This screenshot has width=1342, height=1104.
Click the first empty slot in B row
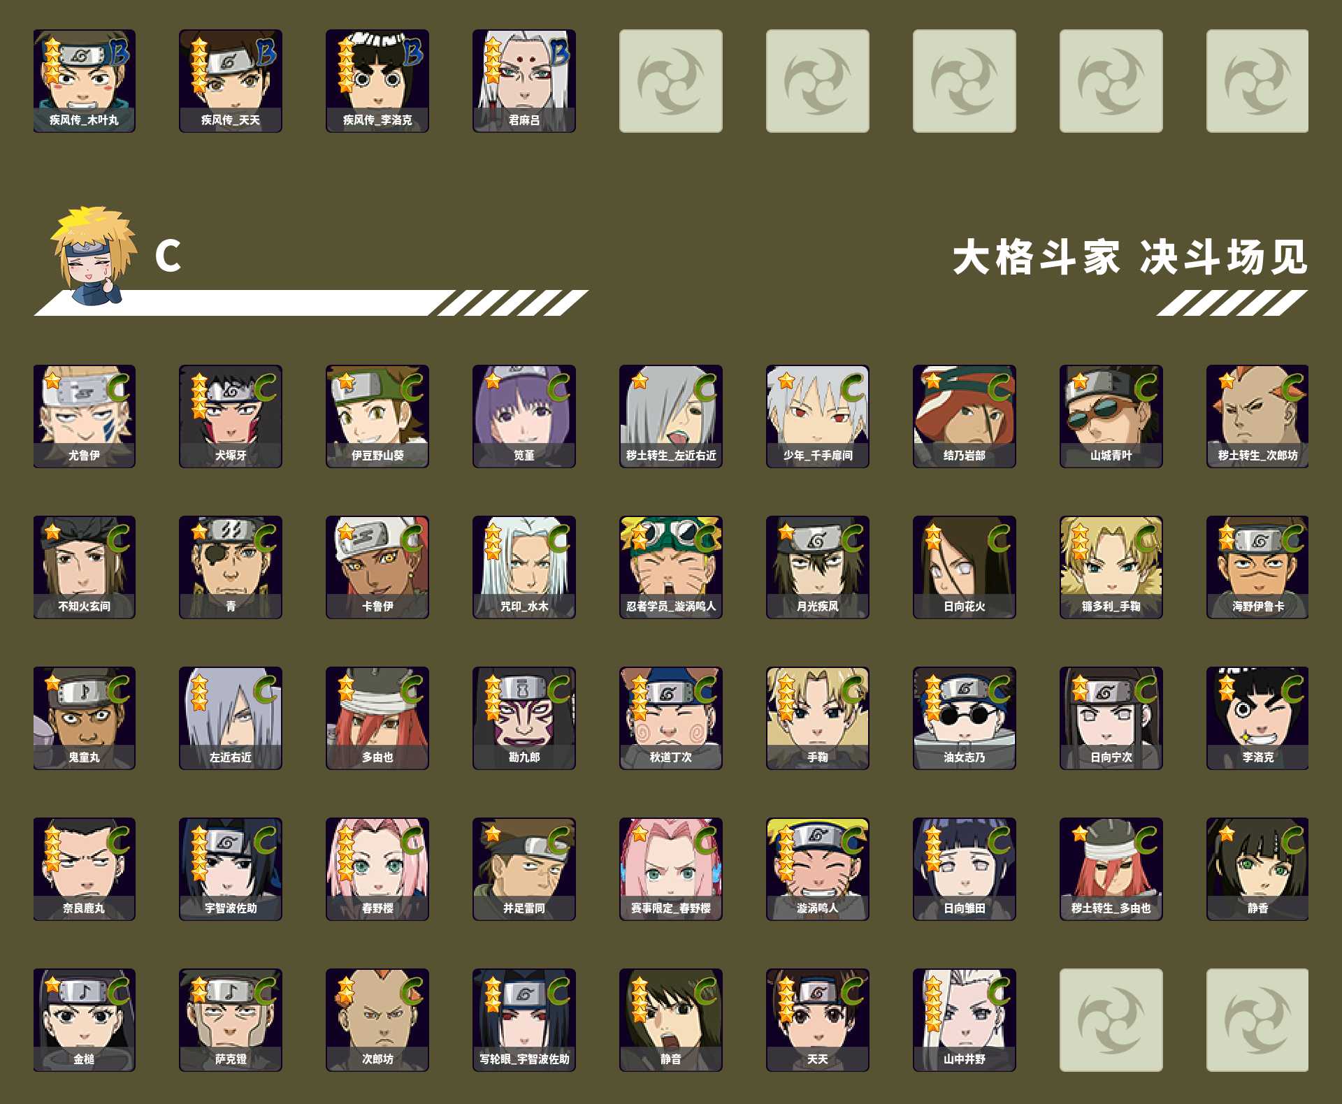671,81
